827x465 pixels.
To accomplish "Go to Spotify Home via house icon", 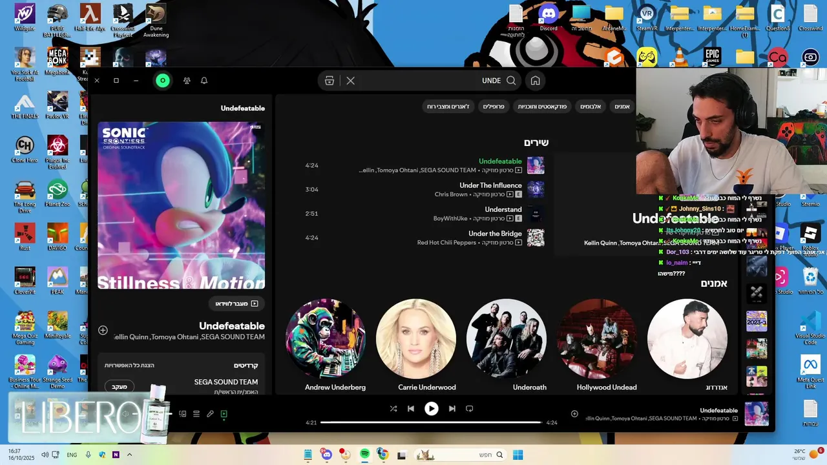I will click(535, 81).
